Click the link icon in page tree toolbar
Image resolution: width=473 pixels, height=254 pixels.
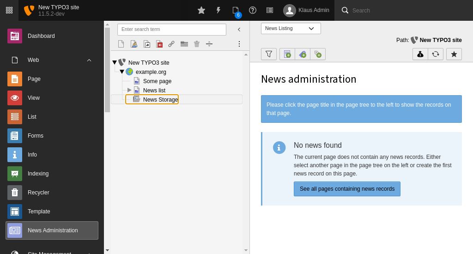click(171, 44)
